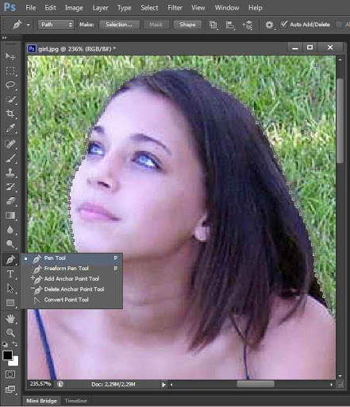Select the Eraser tool

point(10,201)
